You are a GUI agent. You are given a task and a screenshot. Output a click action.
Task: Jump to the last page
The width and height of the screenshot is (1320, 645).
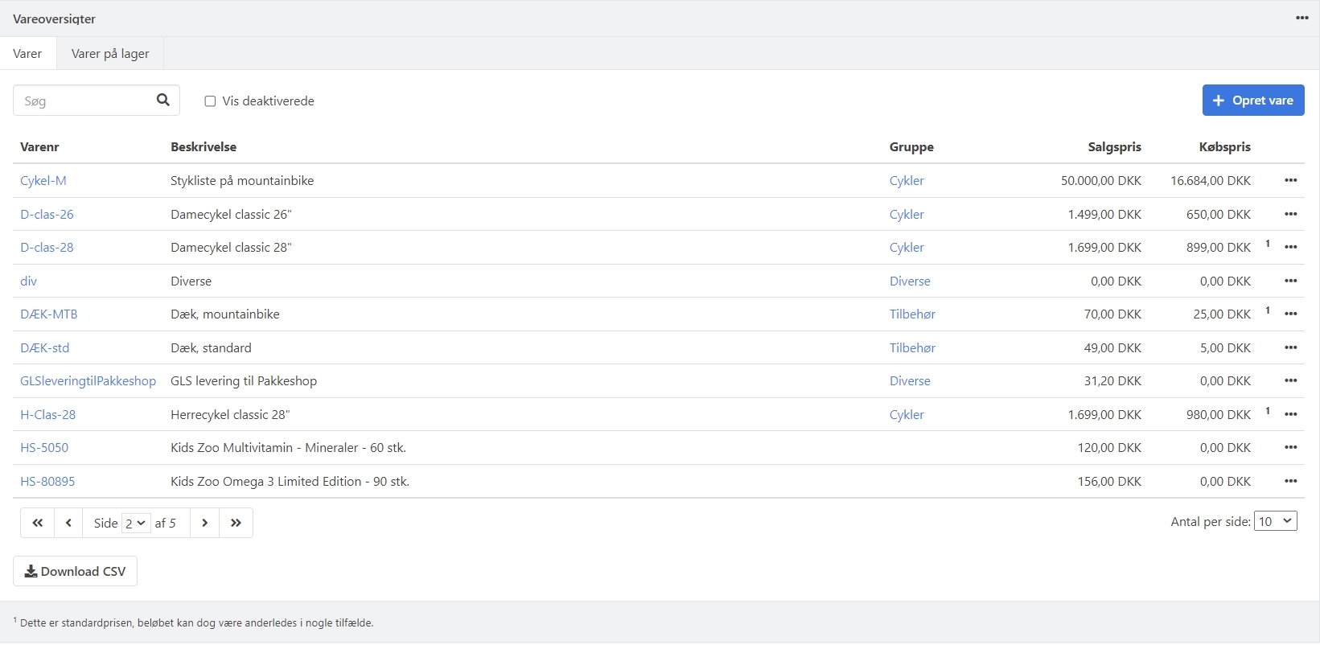[236, 523]
